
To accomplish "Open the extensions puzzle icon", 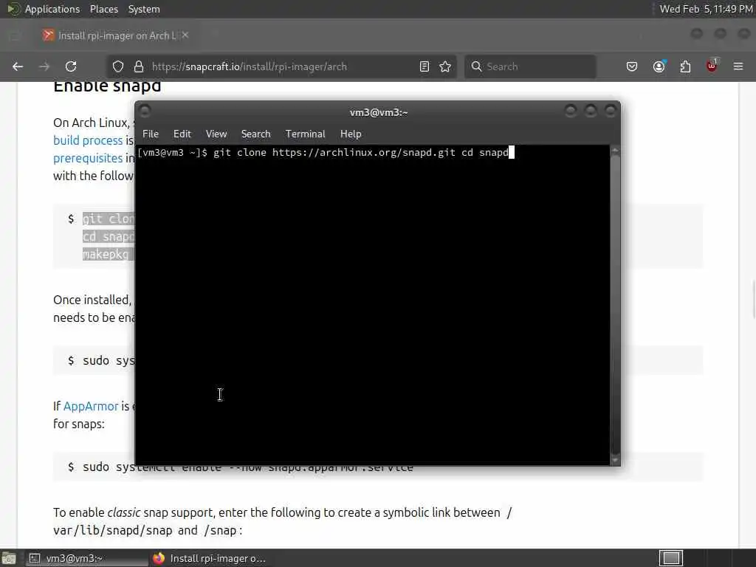I will tap(685, 66).
